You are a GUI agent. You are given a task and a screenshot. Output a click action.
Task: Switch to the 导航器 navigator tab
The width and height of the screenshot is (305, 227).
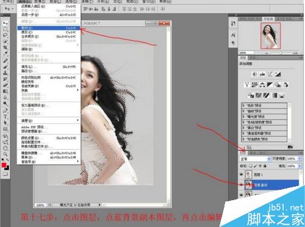[268, 19]
